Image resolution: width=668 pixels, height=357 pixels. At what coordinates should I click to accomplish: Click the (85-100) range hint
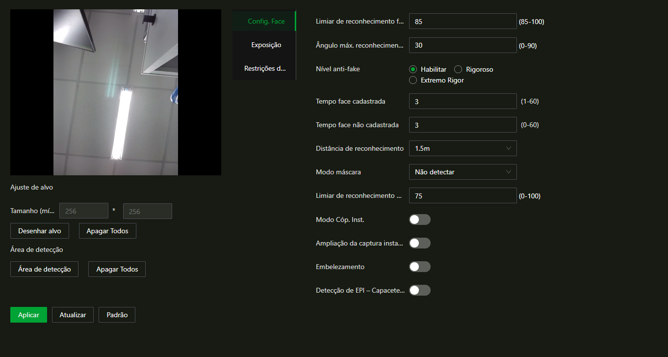[x=531, y=22]
